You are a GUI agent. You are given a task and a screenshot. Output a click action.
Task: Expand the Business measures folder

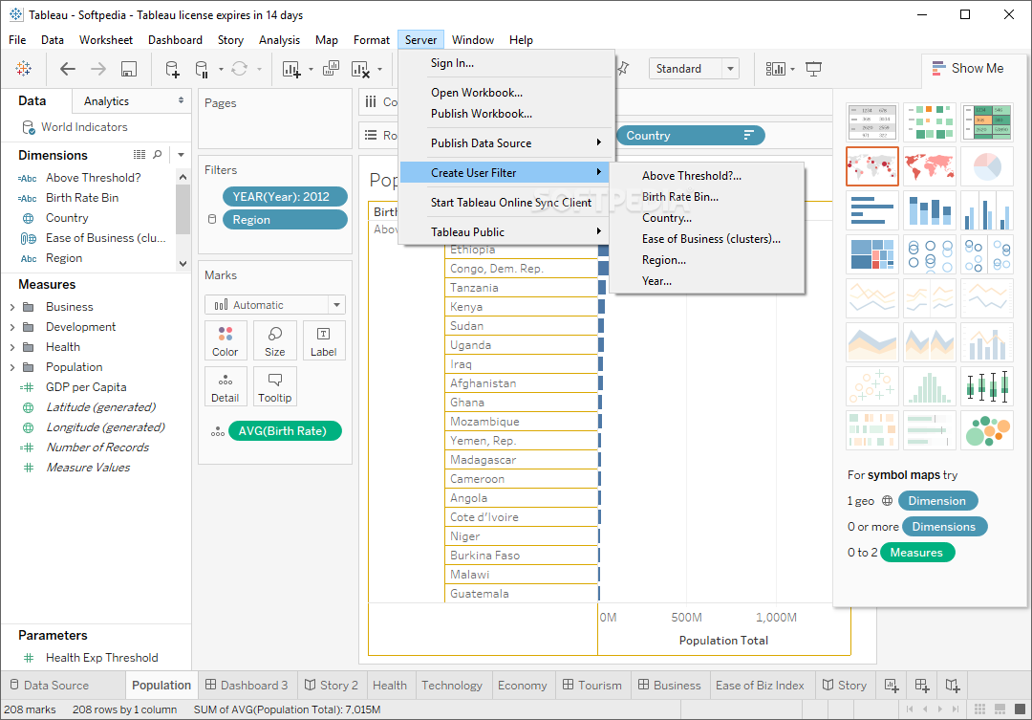coord(11,307)
